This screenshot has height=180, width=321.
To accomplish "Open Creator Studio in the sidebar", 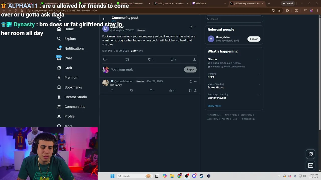I will (x=72, y=97).
